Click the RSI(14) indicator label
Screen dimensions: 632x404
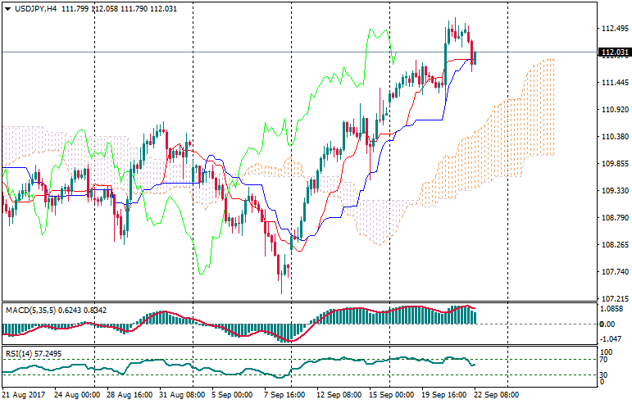18,353
